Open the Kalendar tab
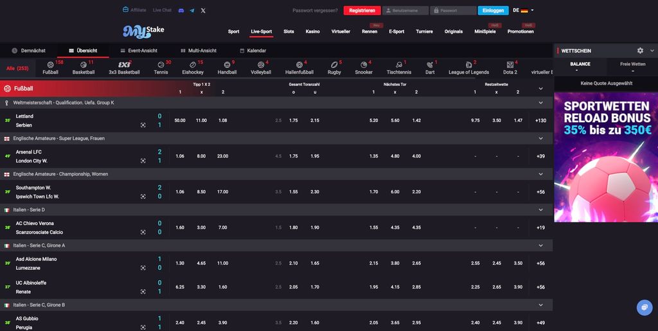Viewport: 658px width, 331px height. [x=253, y=50]
